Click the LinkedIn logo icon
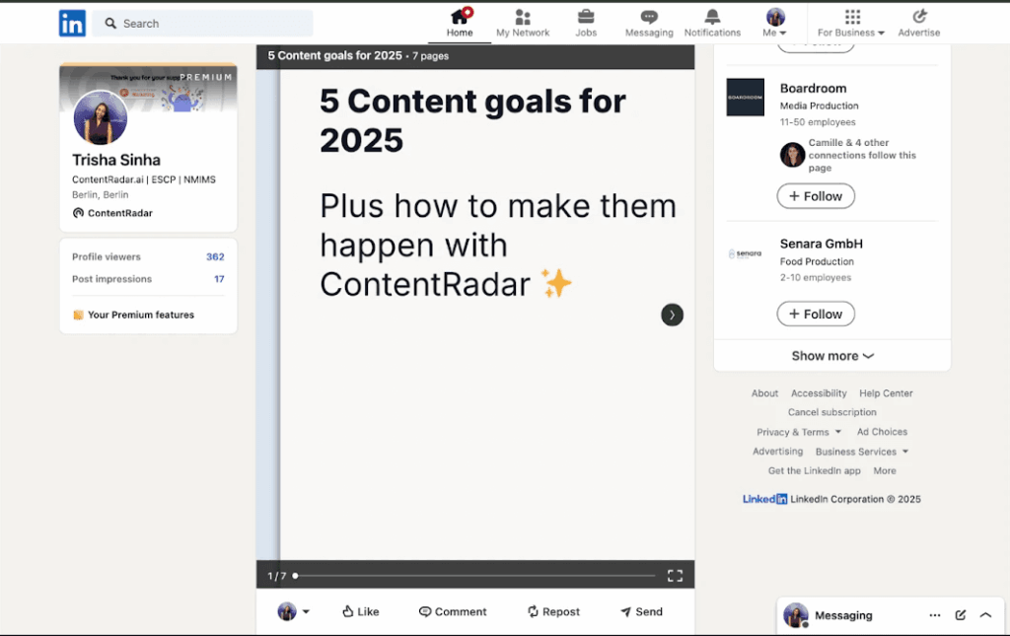The height and width of the screenshot is (636, 1010). tap(72, 24)
